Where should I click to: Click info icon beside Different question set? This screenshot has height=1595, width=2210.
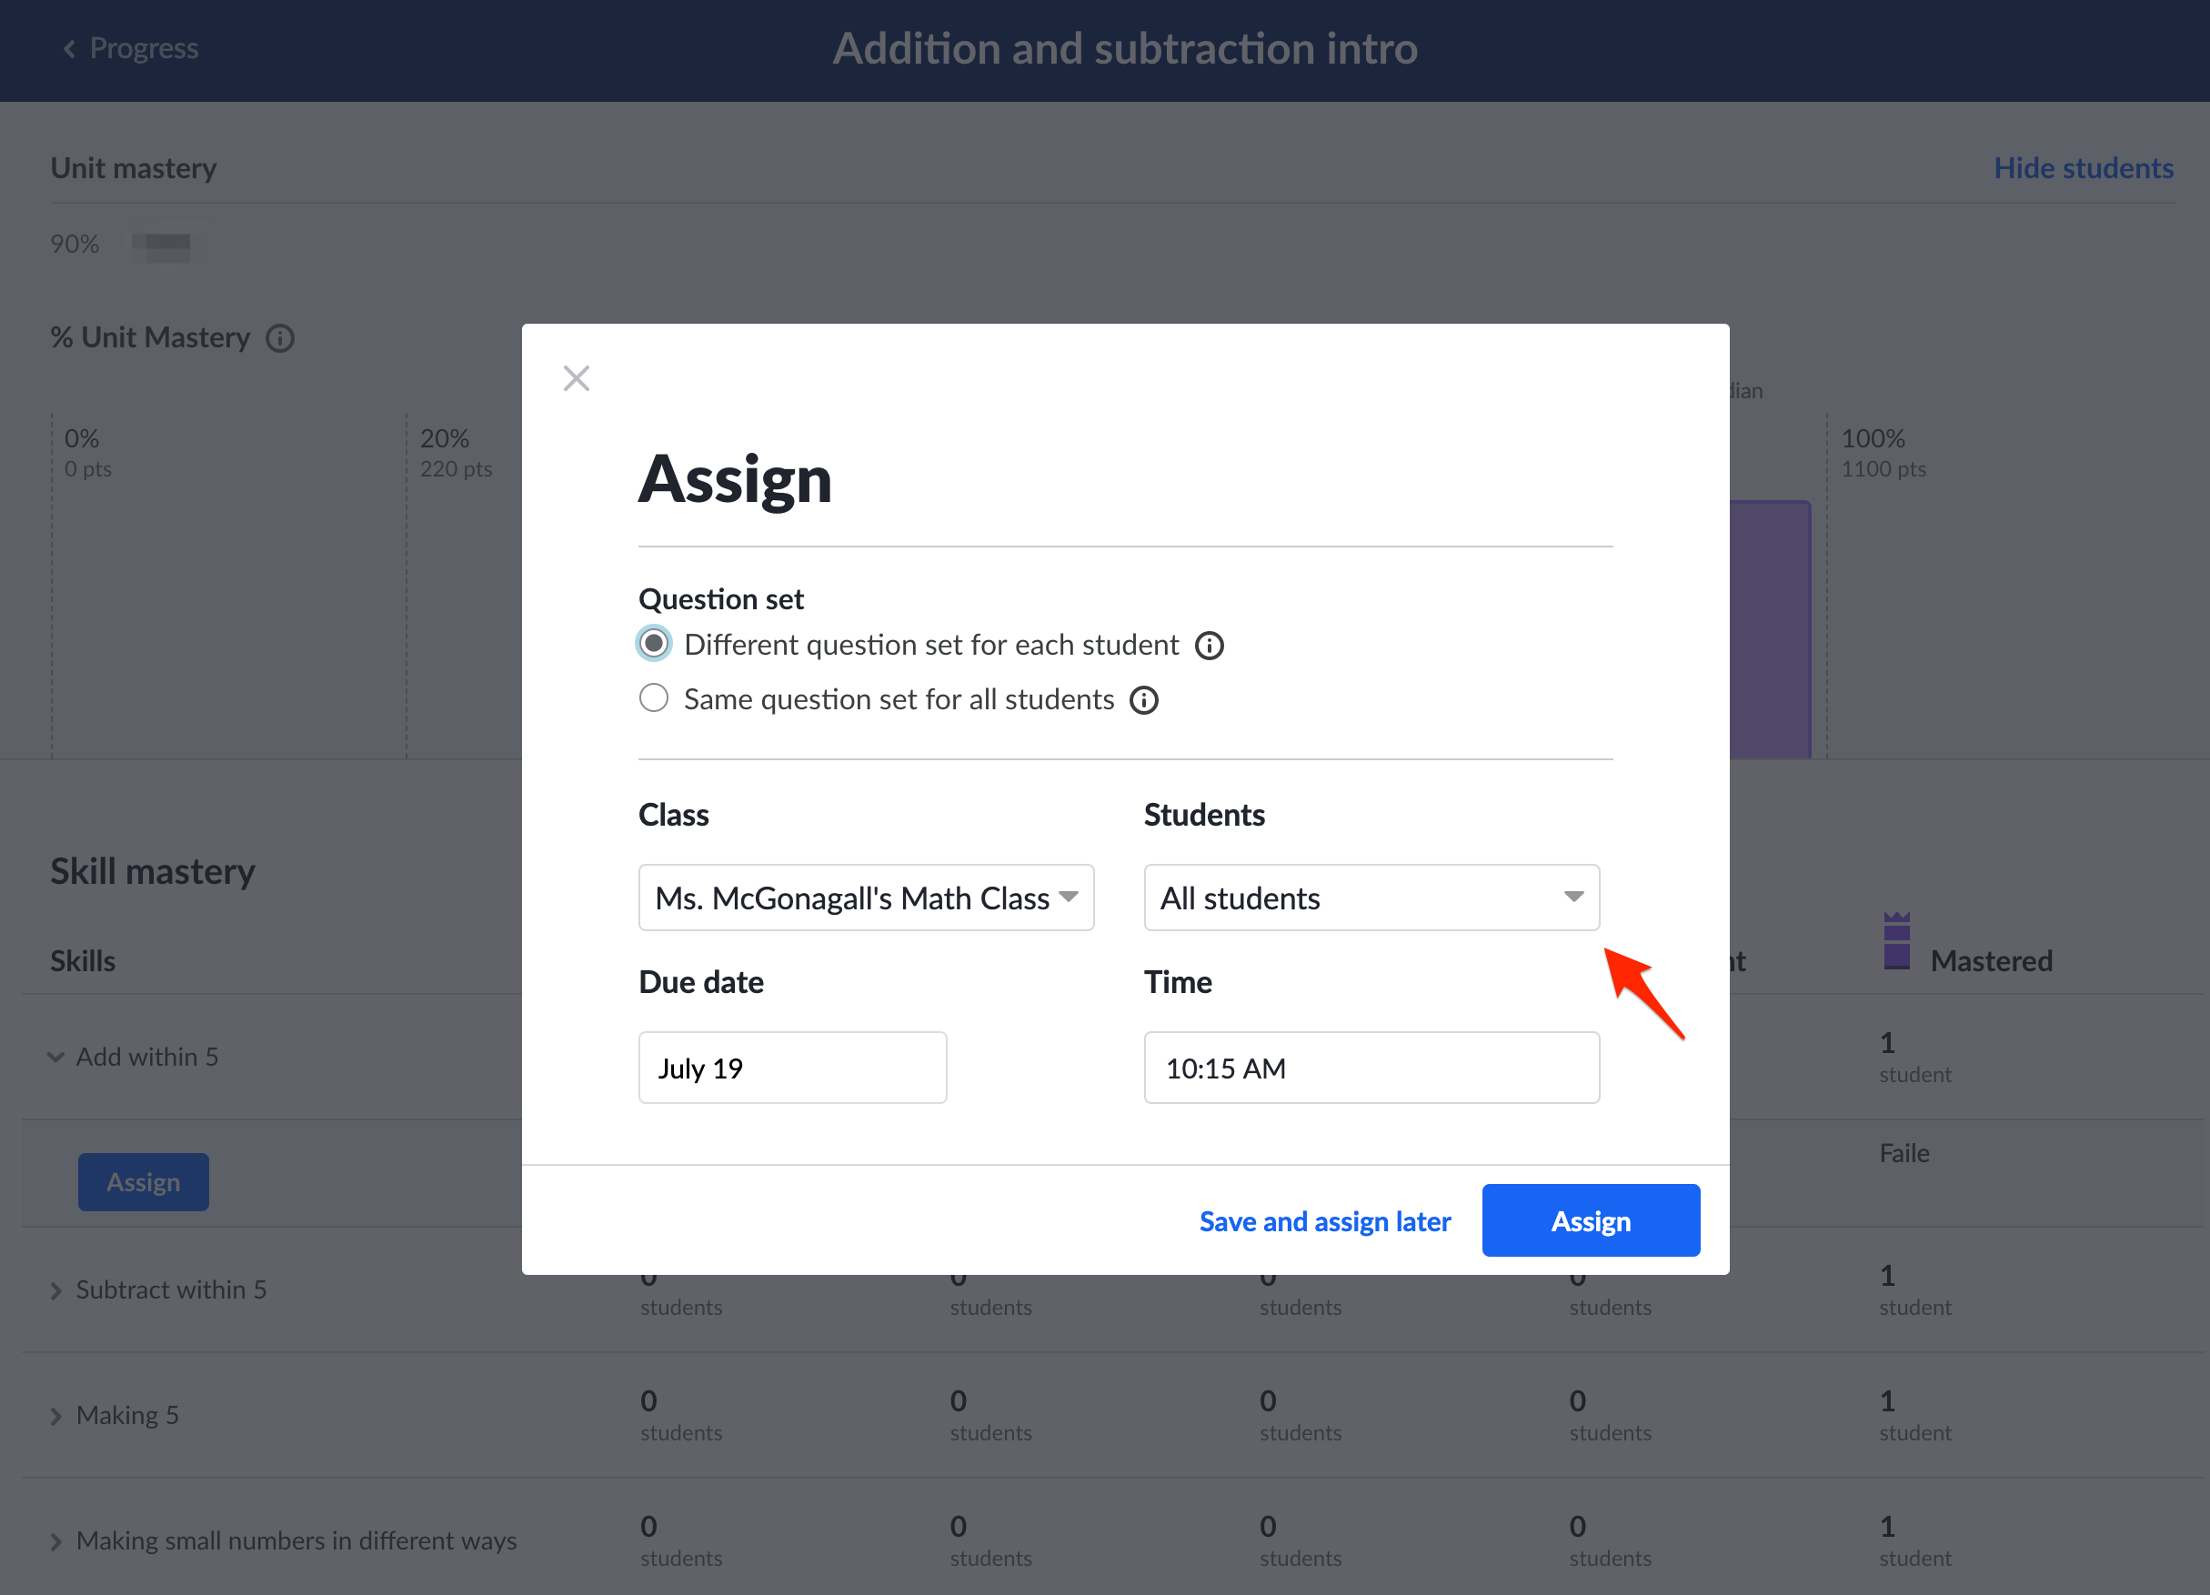click(x=1209, y=646)
